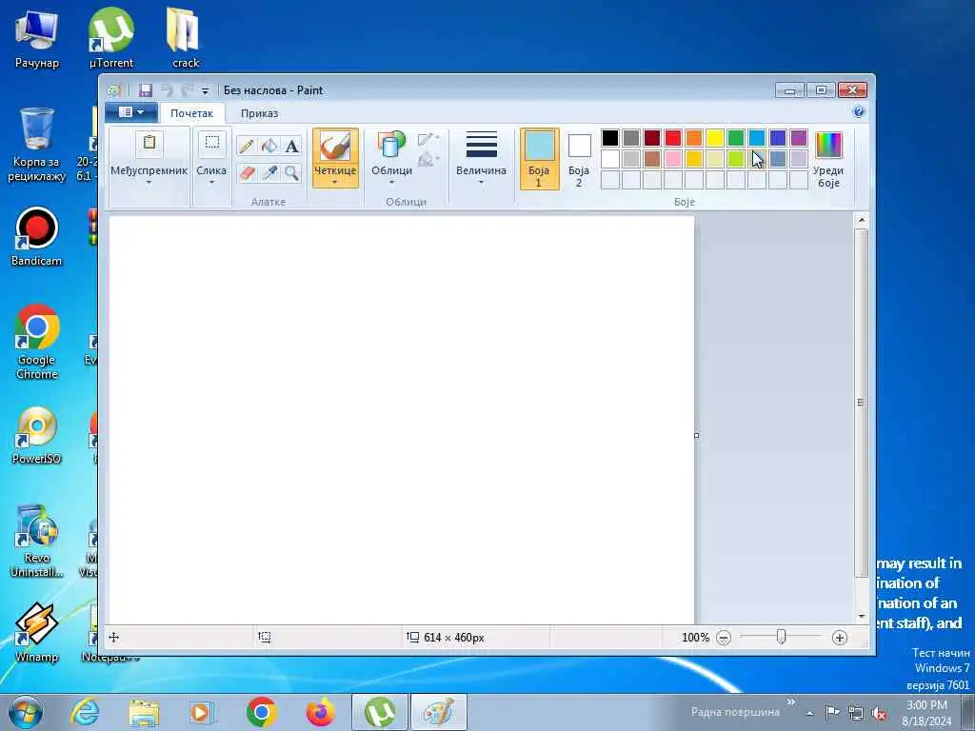
Task: Click the vertical scrollbar down arrow
Action: (861, 616)
